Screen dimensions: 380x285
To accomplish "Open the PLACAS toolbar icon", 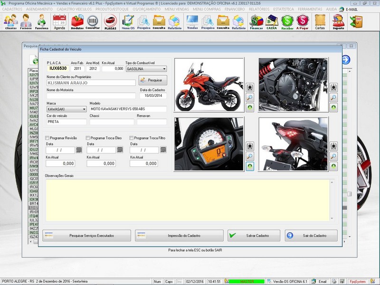I will point(110,21).
